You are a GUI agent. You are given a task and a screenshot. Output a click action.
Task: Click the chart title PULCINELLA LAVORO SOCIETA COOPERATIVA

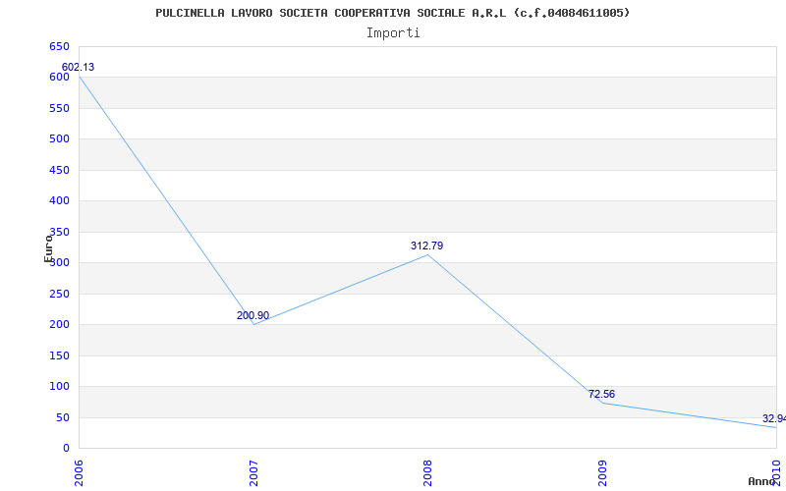point(392,13)
